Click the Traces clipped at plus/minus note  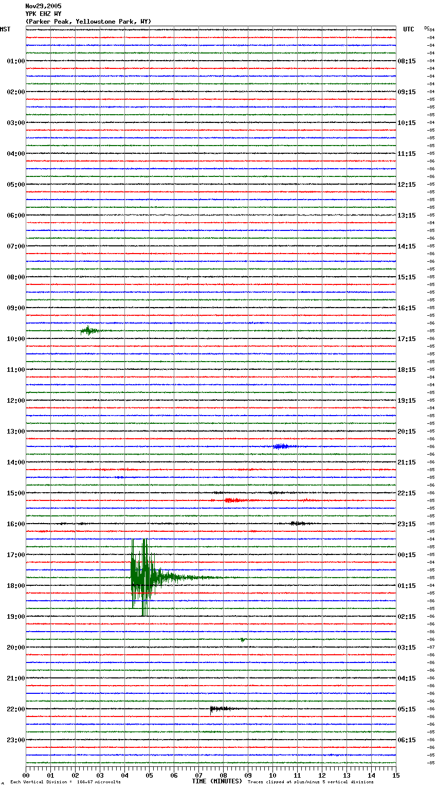(x=311, y=782)
